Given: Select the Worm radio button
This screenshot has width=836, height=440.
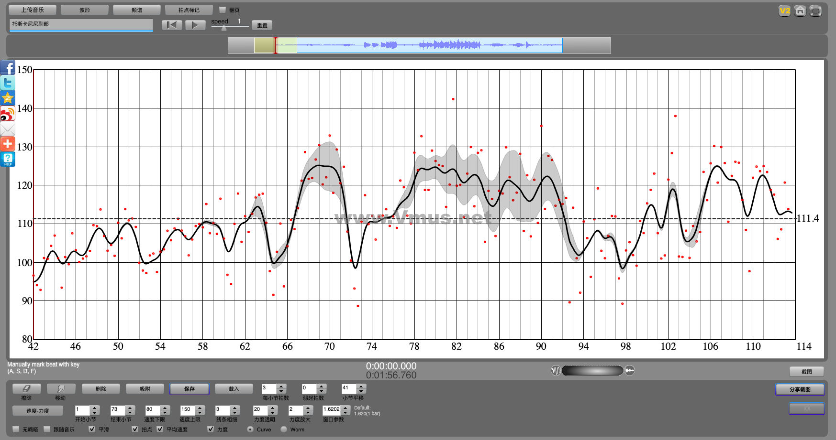Looking at the screenshot, I should tap(284, 429).
